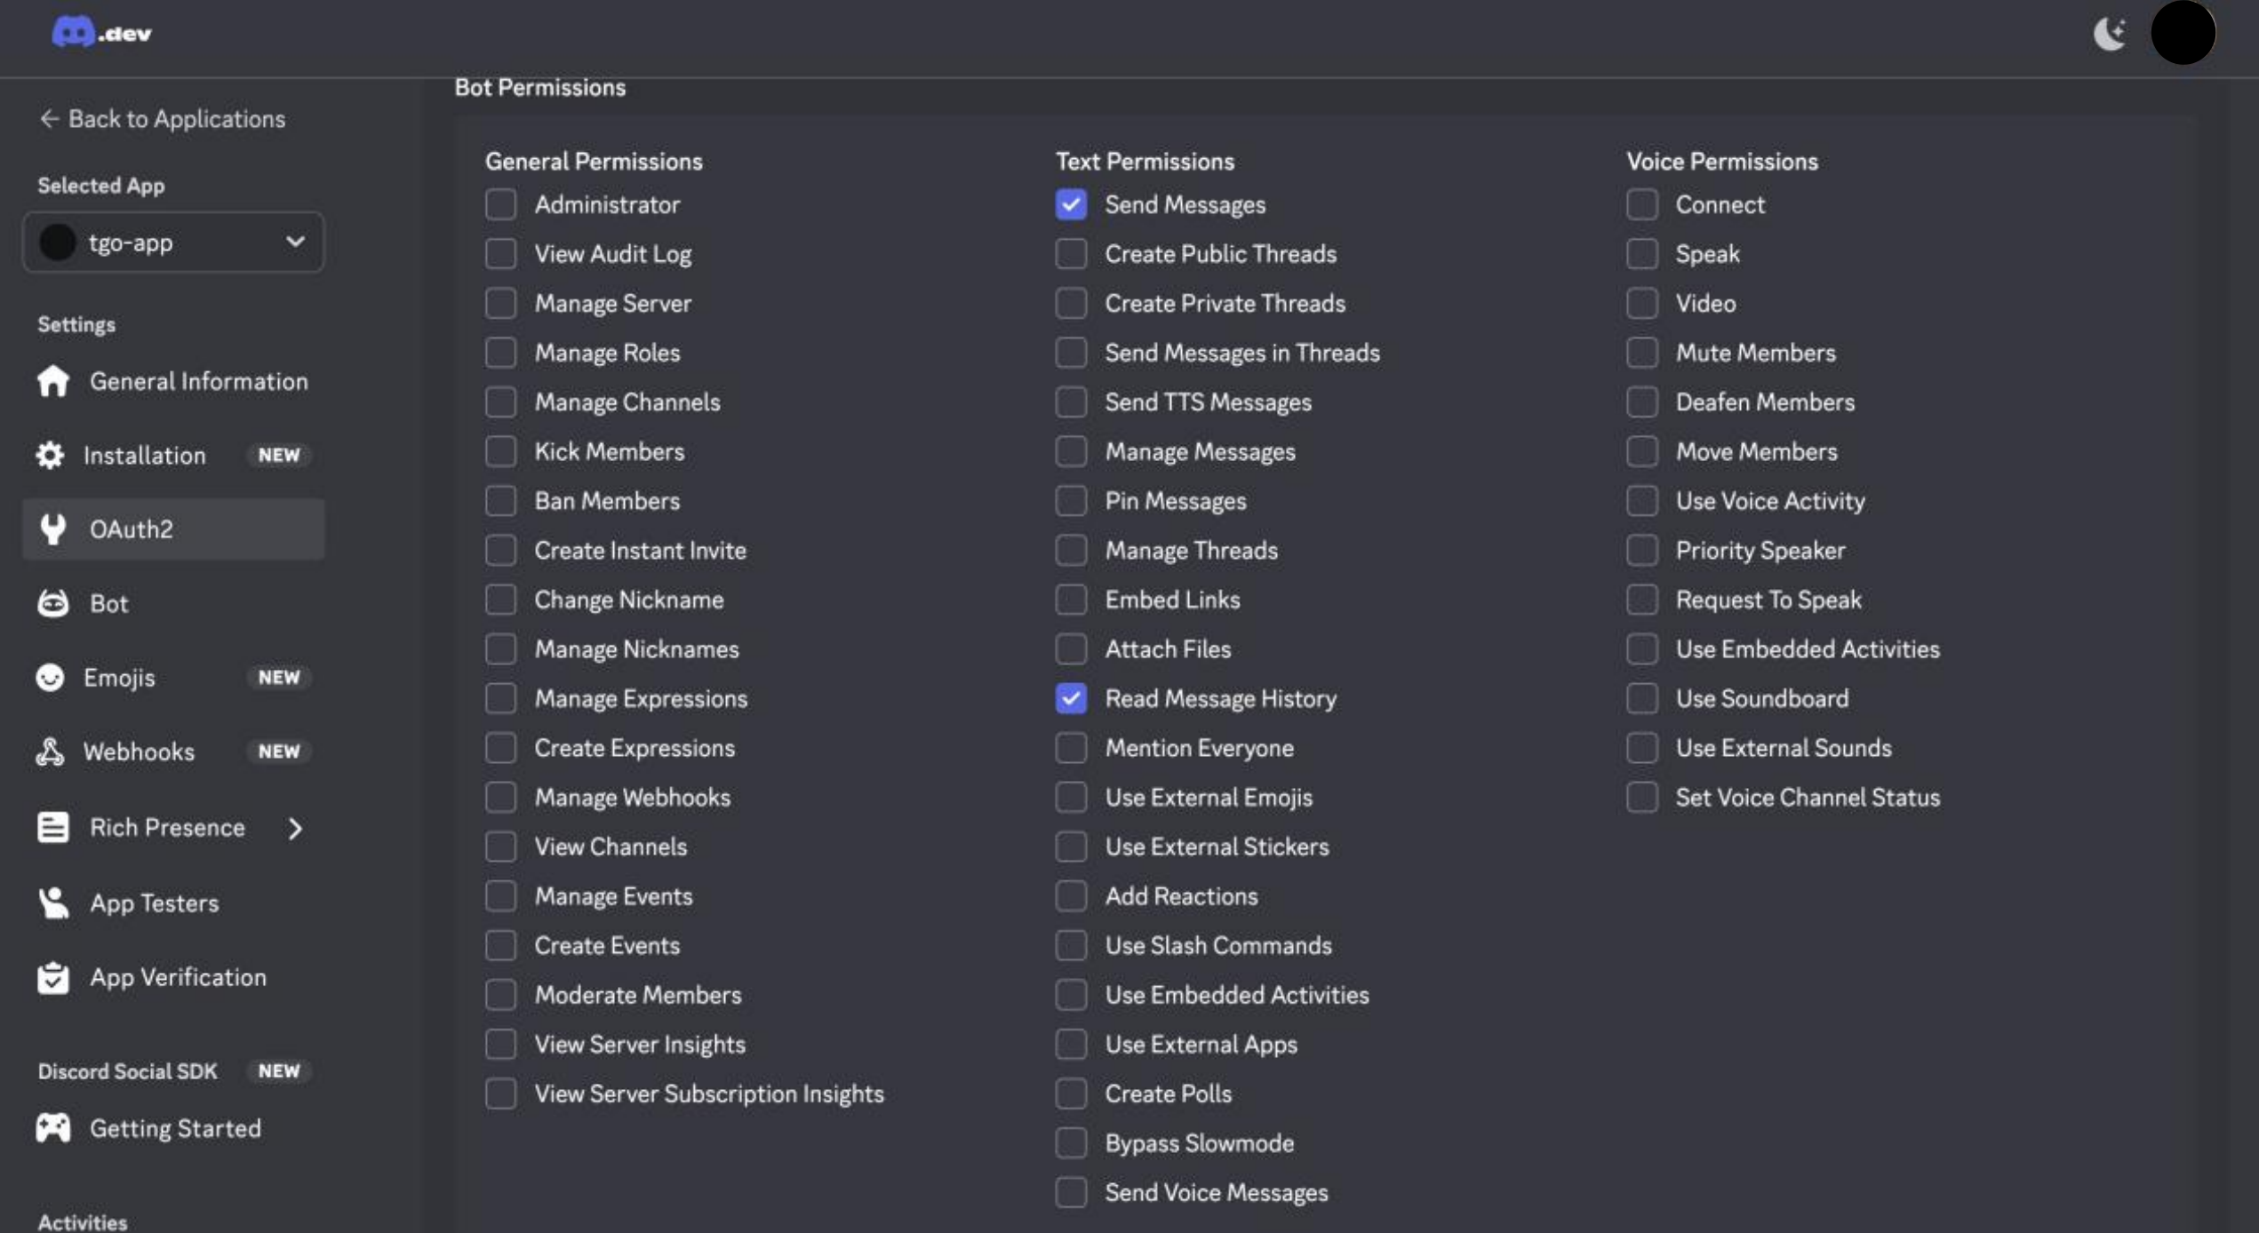Select the OAuth2 key icon in sidebar
The image size is (2259, 1233).
(52, 529)
